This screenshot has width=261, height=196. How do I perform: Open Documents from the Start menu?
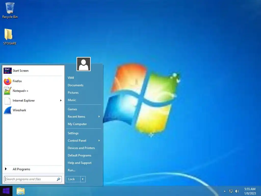[x=75, y=85]
